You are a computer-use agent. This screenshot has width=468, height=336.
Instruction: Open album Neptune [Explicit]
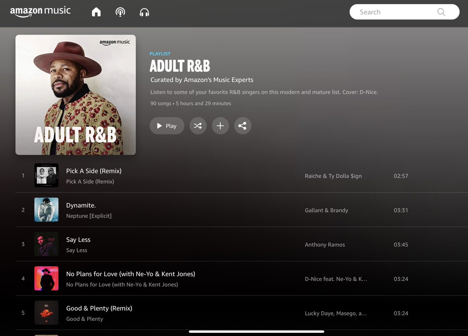(x=89, y=216)
